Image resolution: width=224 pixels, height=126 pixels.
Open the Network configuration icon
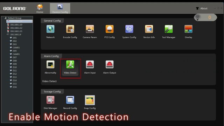tap(50, 29)
